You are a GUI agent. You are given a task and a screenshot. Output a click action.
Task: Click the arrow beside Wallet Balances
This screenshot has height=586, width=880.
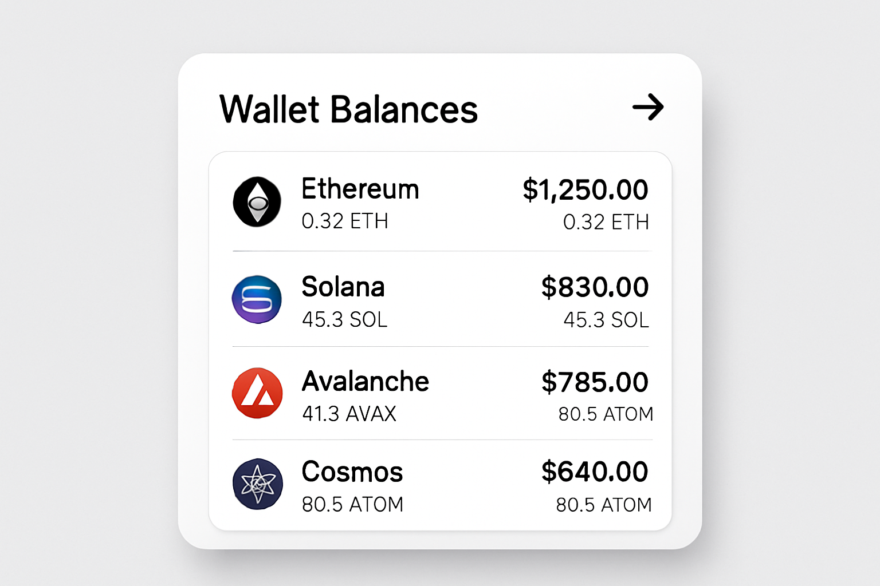pyautogui.click(x=648, y=108)
